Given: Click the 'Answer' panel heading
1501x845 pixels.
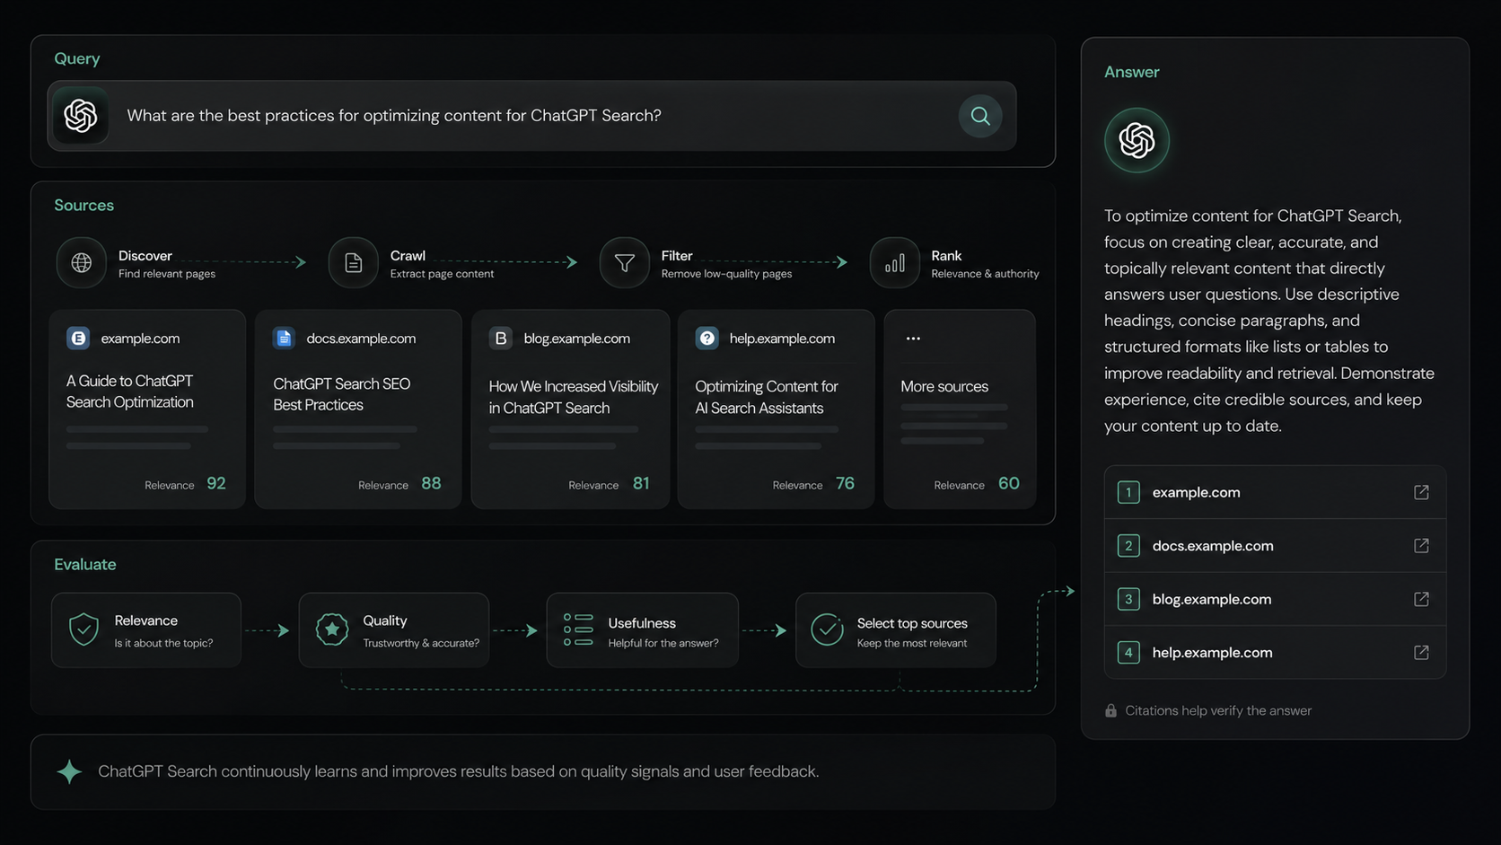Looking at the screenshot, I should (x=1132, y=72).
